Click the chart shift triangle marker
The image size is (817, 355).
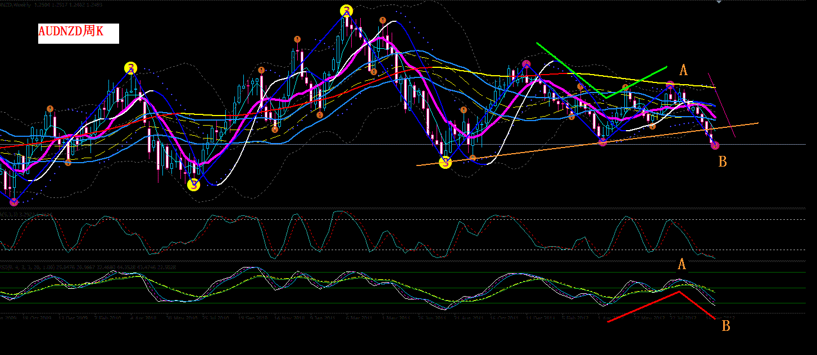(718, 2)
